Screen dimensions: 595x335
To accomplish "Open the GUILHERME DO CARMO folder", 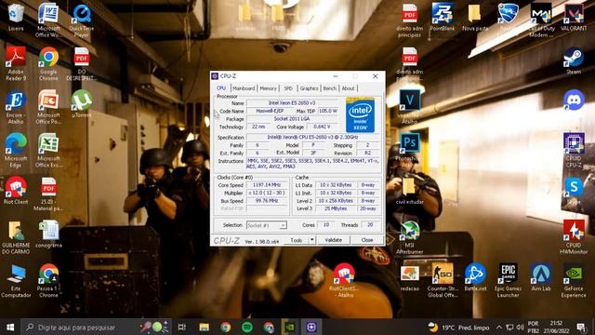I will pos(16,237).
